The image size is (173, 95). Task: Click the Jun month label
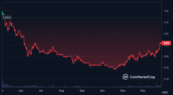(x=21, y=91)
